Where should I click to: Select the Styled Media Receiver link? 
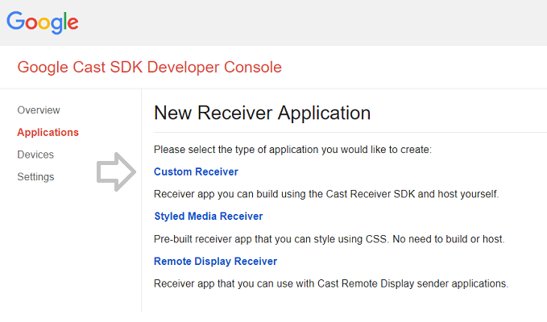[208, 217]
